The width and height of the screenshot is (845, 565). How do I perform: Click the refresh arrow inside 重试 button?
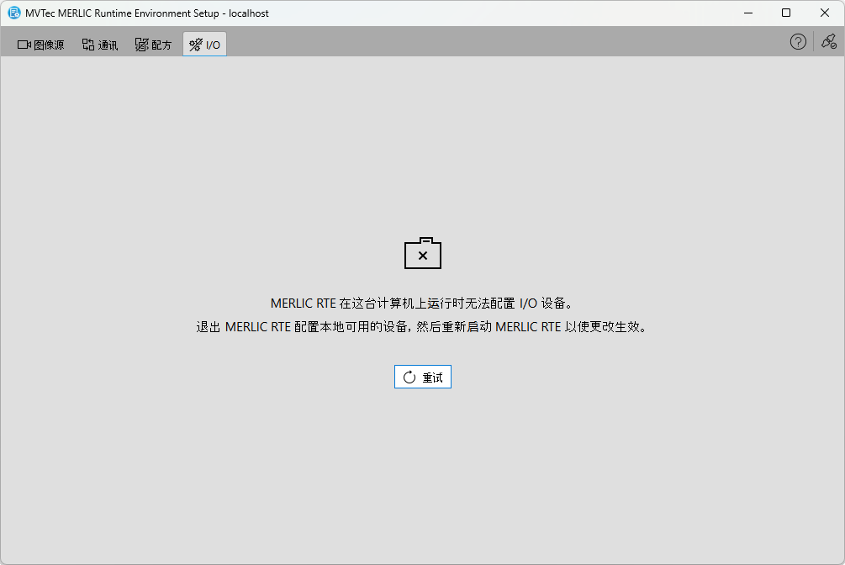tap(408, 377)
